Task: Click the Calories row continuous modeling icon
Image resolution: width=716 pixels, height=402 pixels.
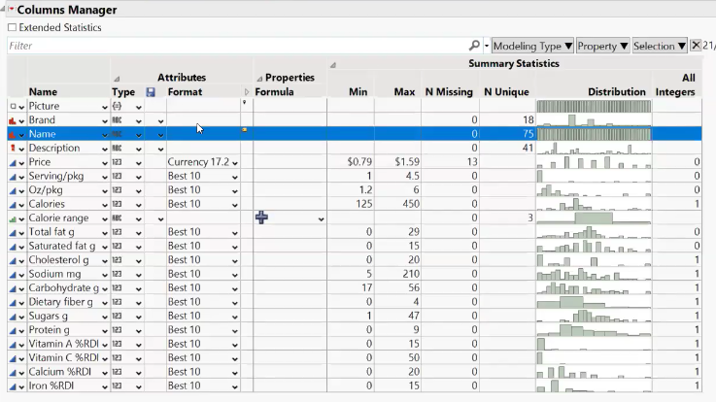Action: tap(13, 205)
